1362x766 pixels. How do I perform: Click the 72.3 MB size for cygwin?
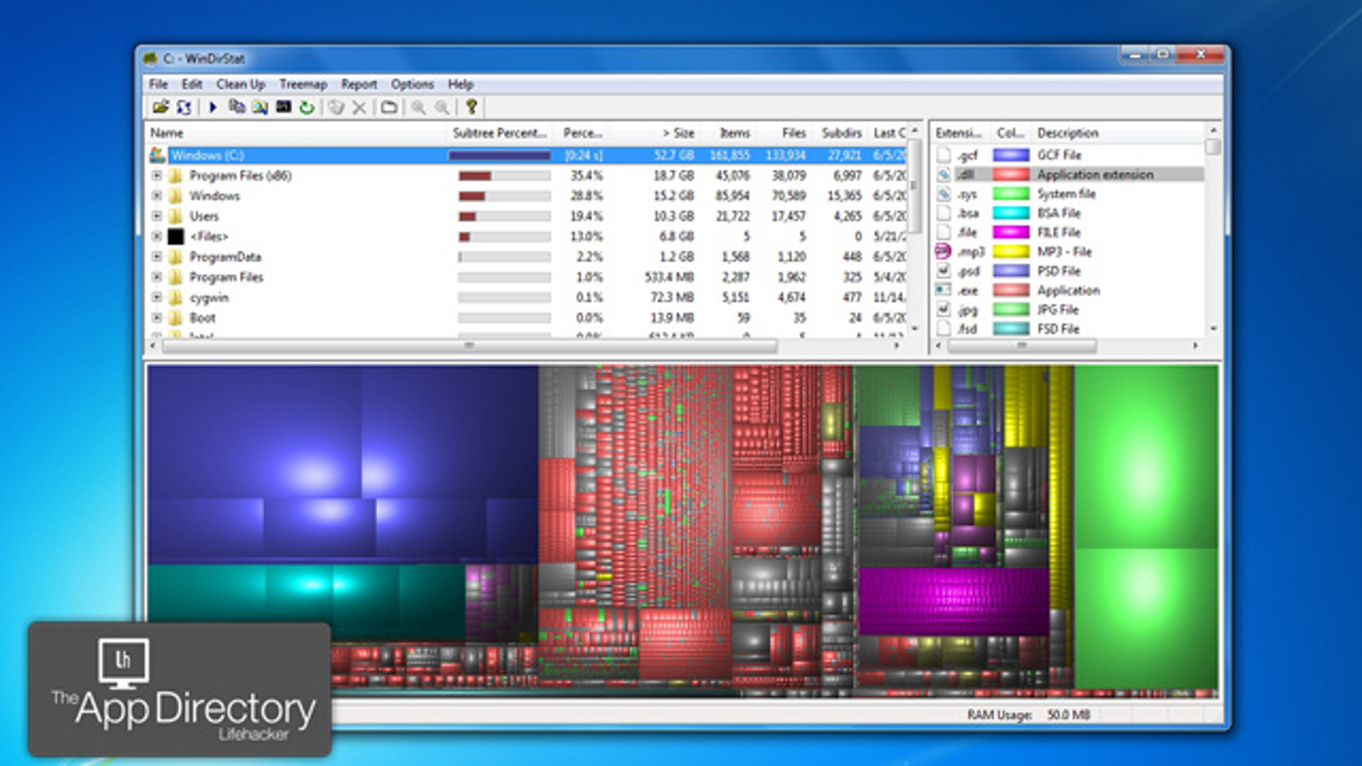pos(672,298)
